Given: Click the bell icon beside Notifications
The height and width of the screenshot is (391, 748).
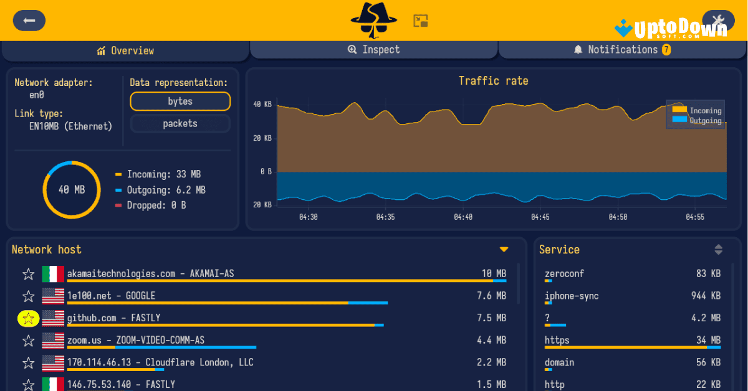Looking at the screenshot, I should (x=578, y=49).
